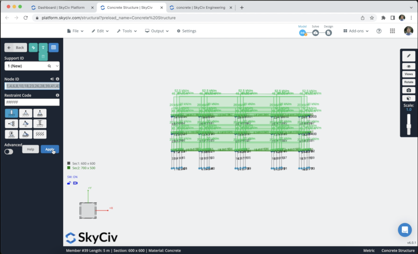Click the Solve stage cloud icon
Image resolution: width=418 pixels, height=254 pixels.
pos(315,33)
